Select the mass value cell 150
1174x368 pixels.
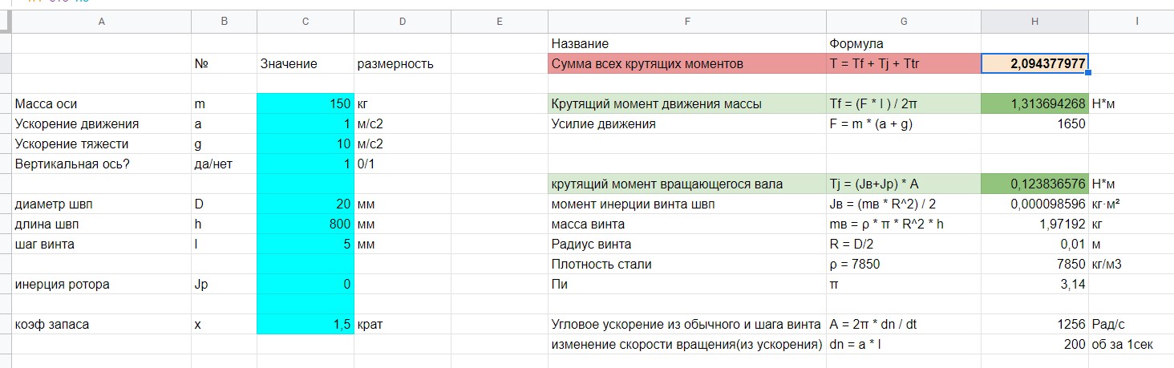click(305, 103)
